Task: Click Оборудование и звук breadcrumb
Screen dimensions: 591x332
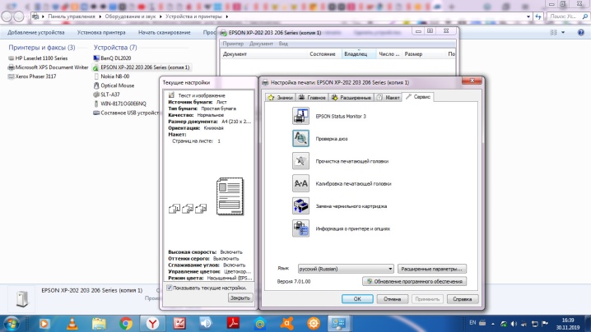Action: (x=130, y=16)
